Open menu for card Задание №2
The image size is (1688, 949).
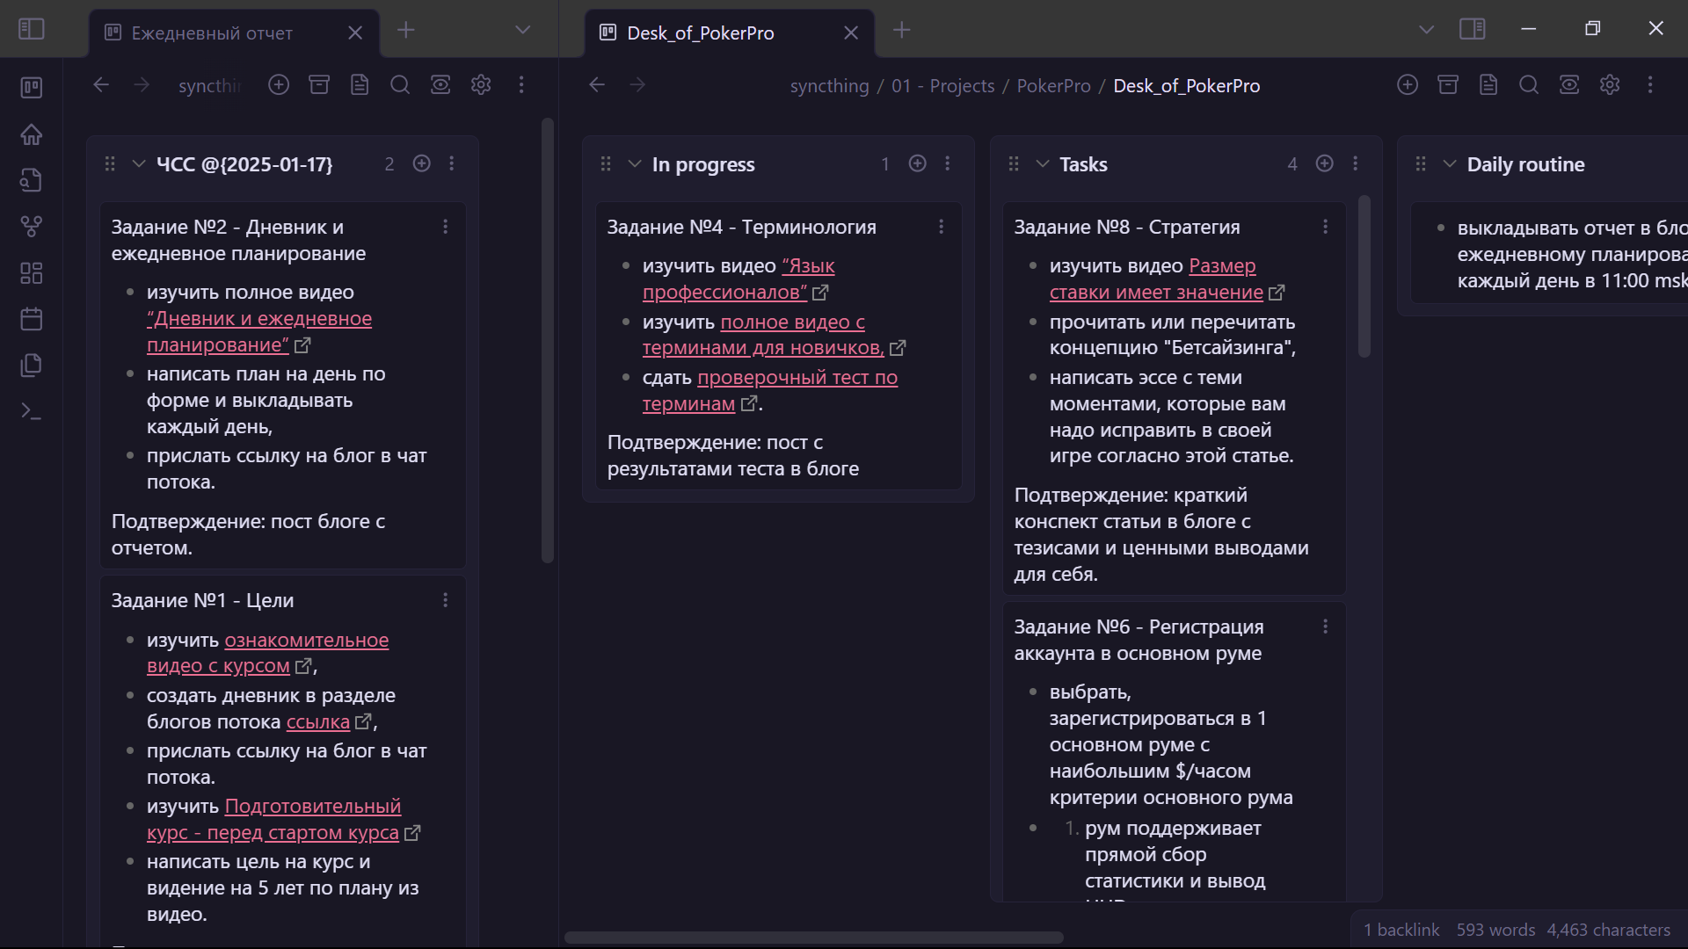(x=445, y=227)
